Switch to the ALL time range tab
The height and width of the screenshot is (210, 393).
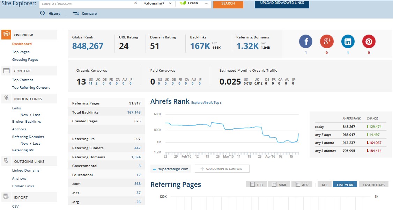(324, 185)
